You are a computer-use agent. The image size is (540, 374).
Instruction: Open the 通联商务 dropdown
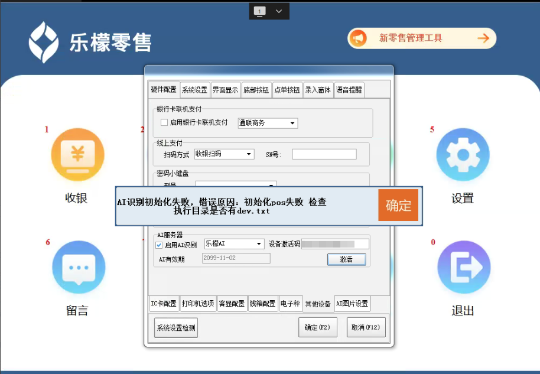point(268,123)
